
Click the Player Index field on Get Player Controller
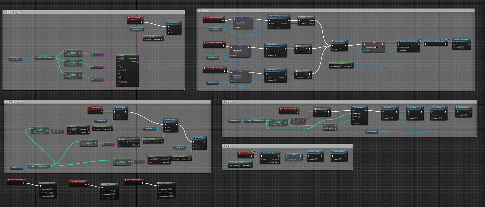(340, 66)
